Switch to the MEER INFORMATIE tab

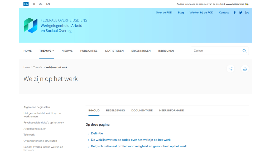tap(171, 111)
